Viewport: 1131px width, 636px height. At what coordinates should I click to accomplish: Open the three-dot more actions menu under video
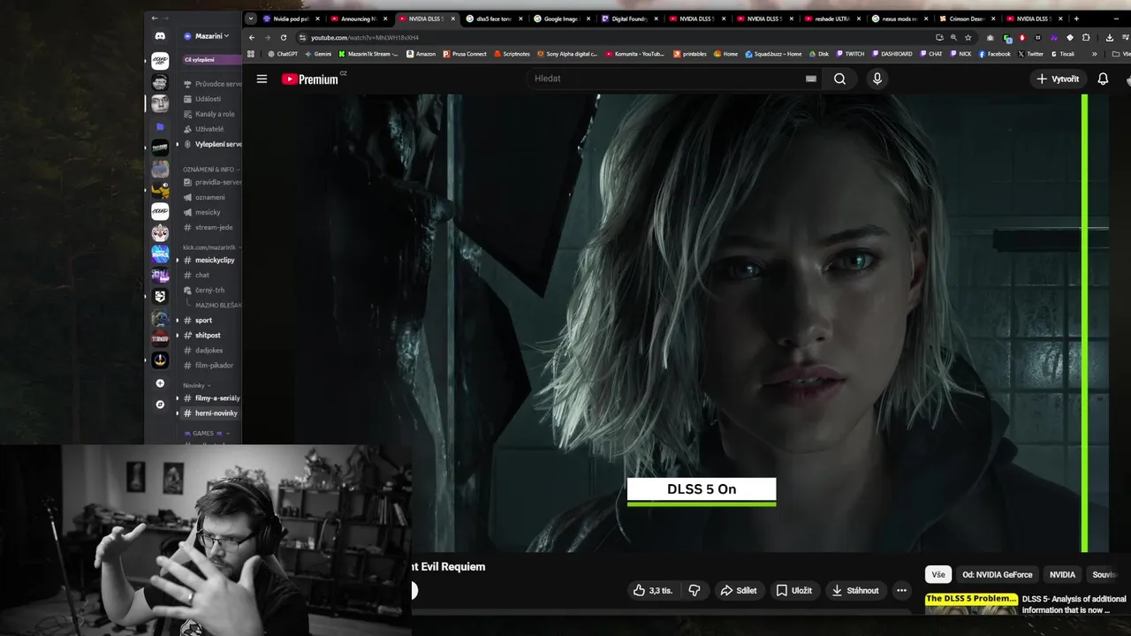(x=901, y=590)
